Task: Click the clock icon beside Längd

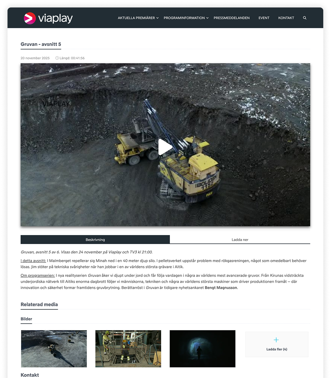Action: (x=57, y=58)
